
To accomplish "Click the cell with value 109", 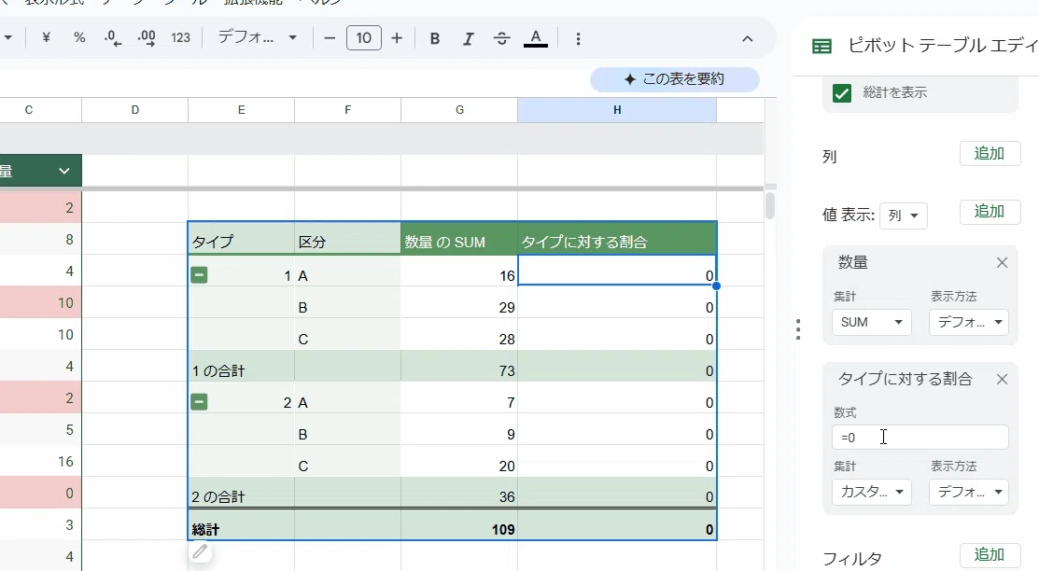I will 459,525.
